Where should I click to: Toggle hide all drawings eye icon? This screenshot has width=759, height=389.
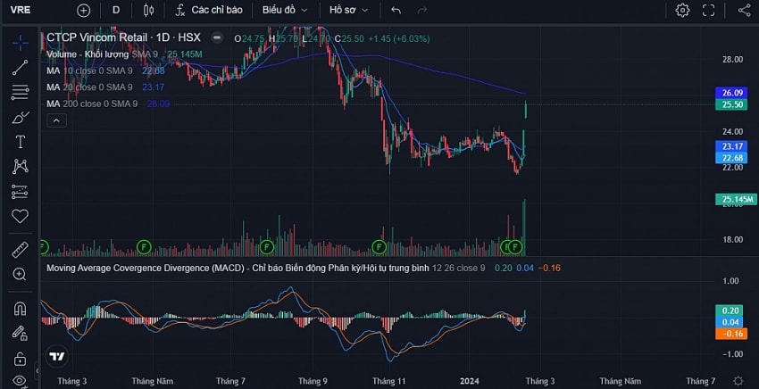[20, 381]
